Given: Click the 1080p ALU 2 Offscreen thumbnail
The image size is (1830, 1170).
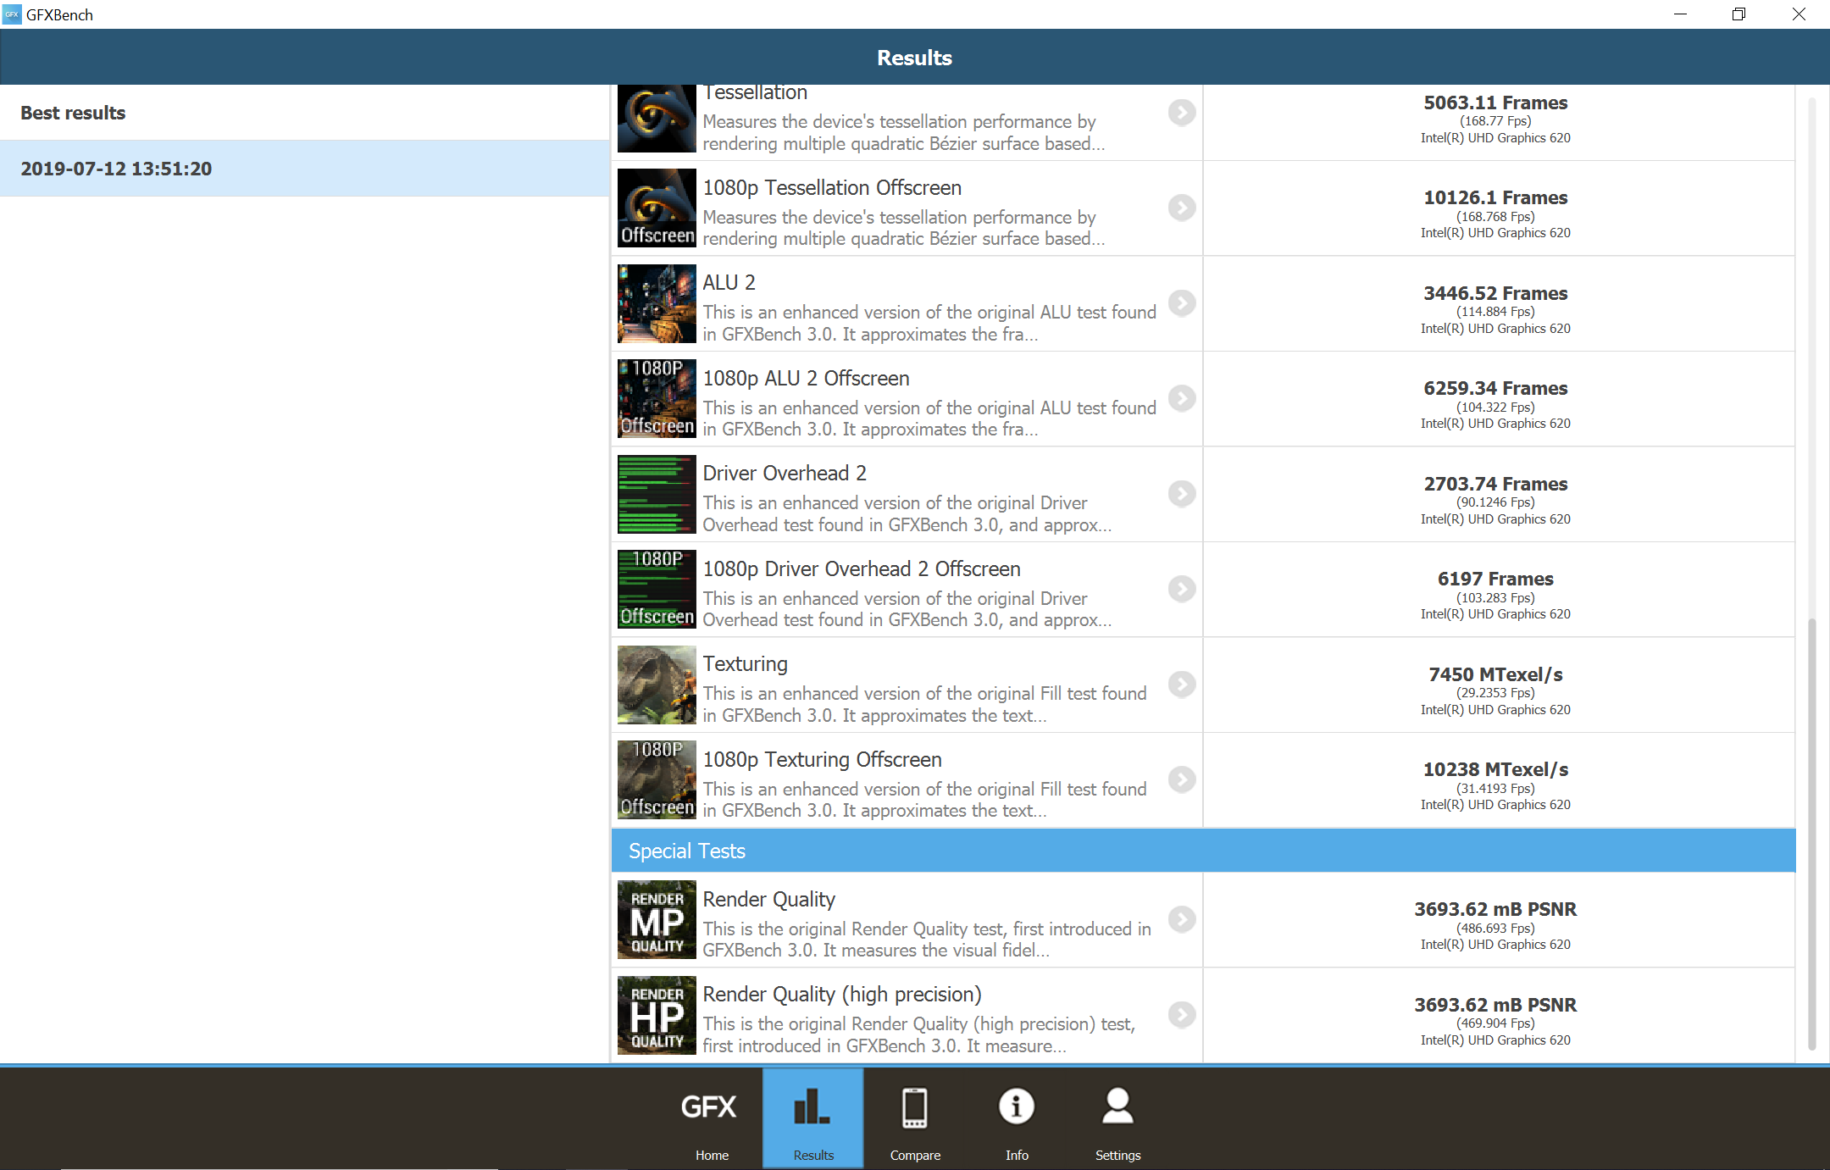Looking at the screenshot, I should (657, 399).
